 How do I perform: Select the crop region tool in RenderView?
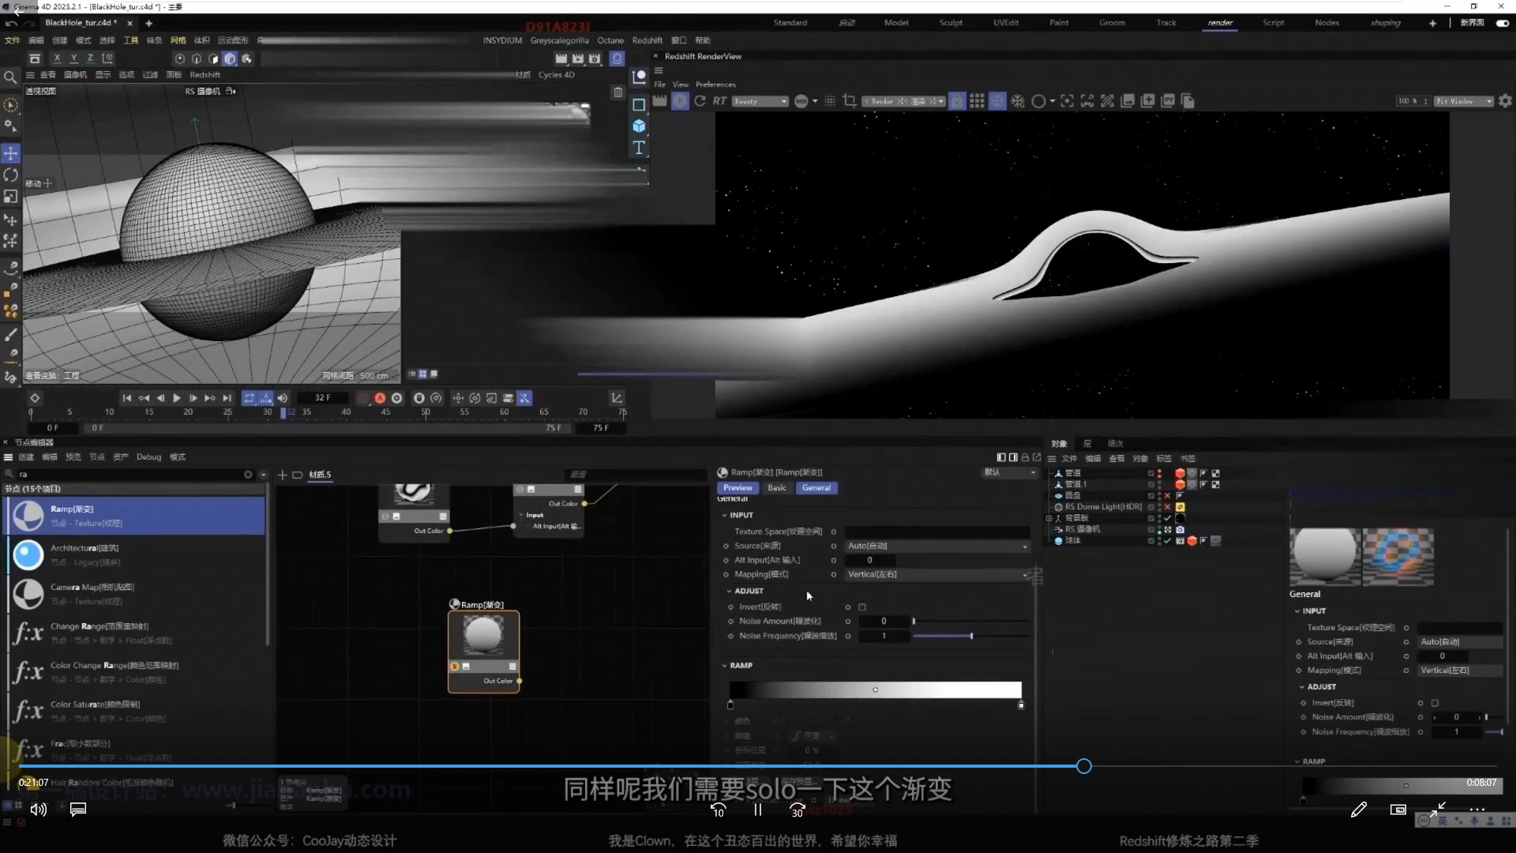(x=850, y=101)
